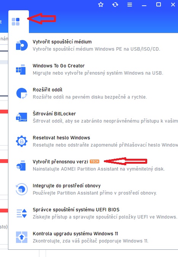Click the Windows To Go Creator icon
Screen dimensions: 178x257
[21, 70]
